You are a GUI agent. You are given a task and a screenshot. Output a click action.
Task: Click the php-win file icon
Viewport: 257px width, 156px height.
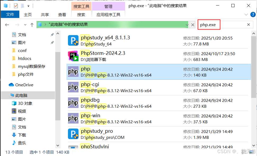pos(73,118)
